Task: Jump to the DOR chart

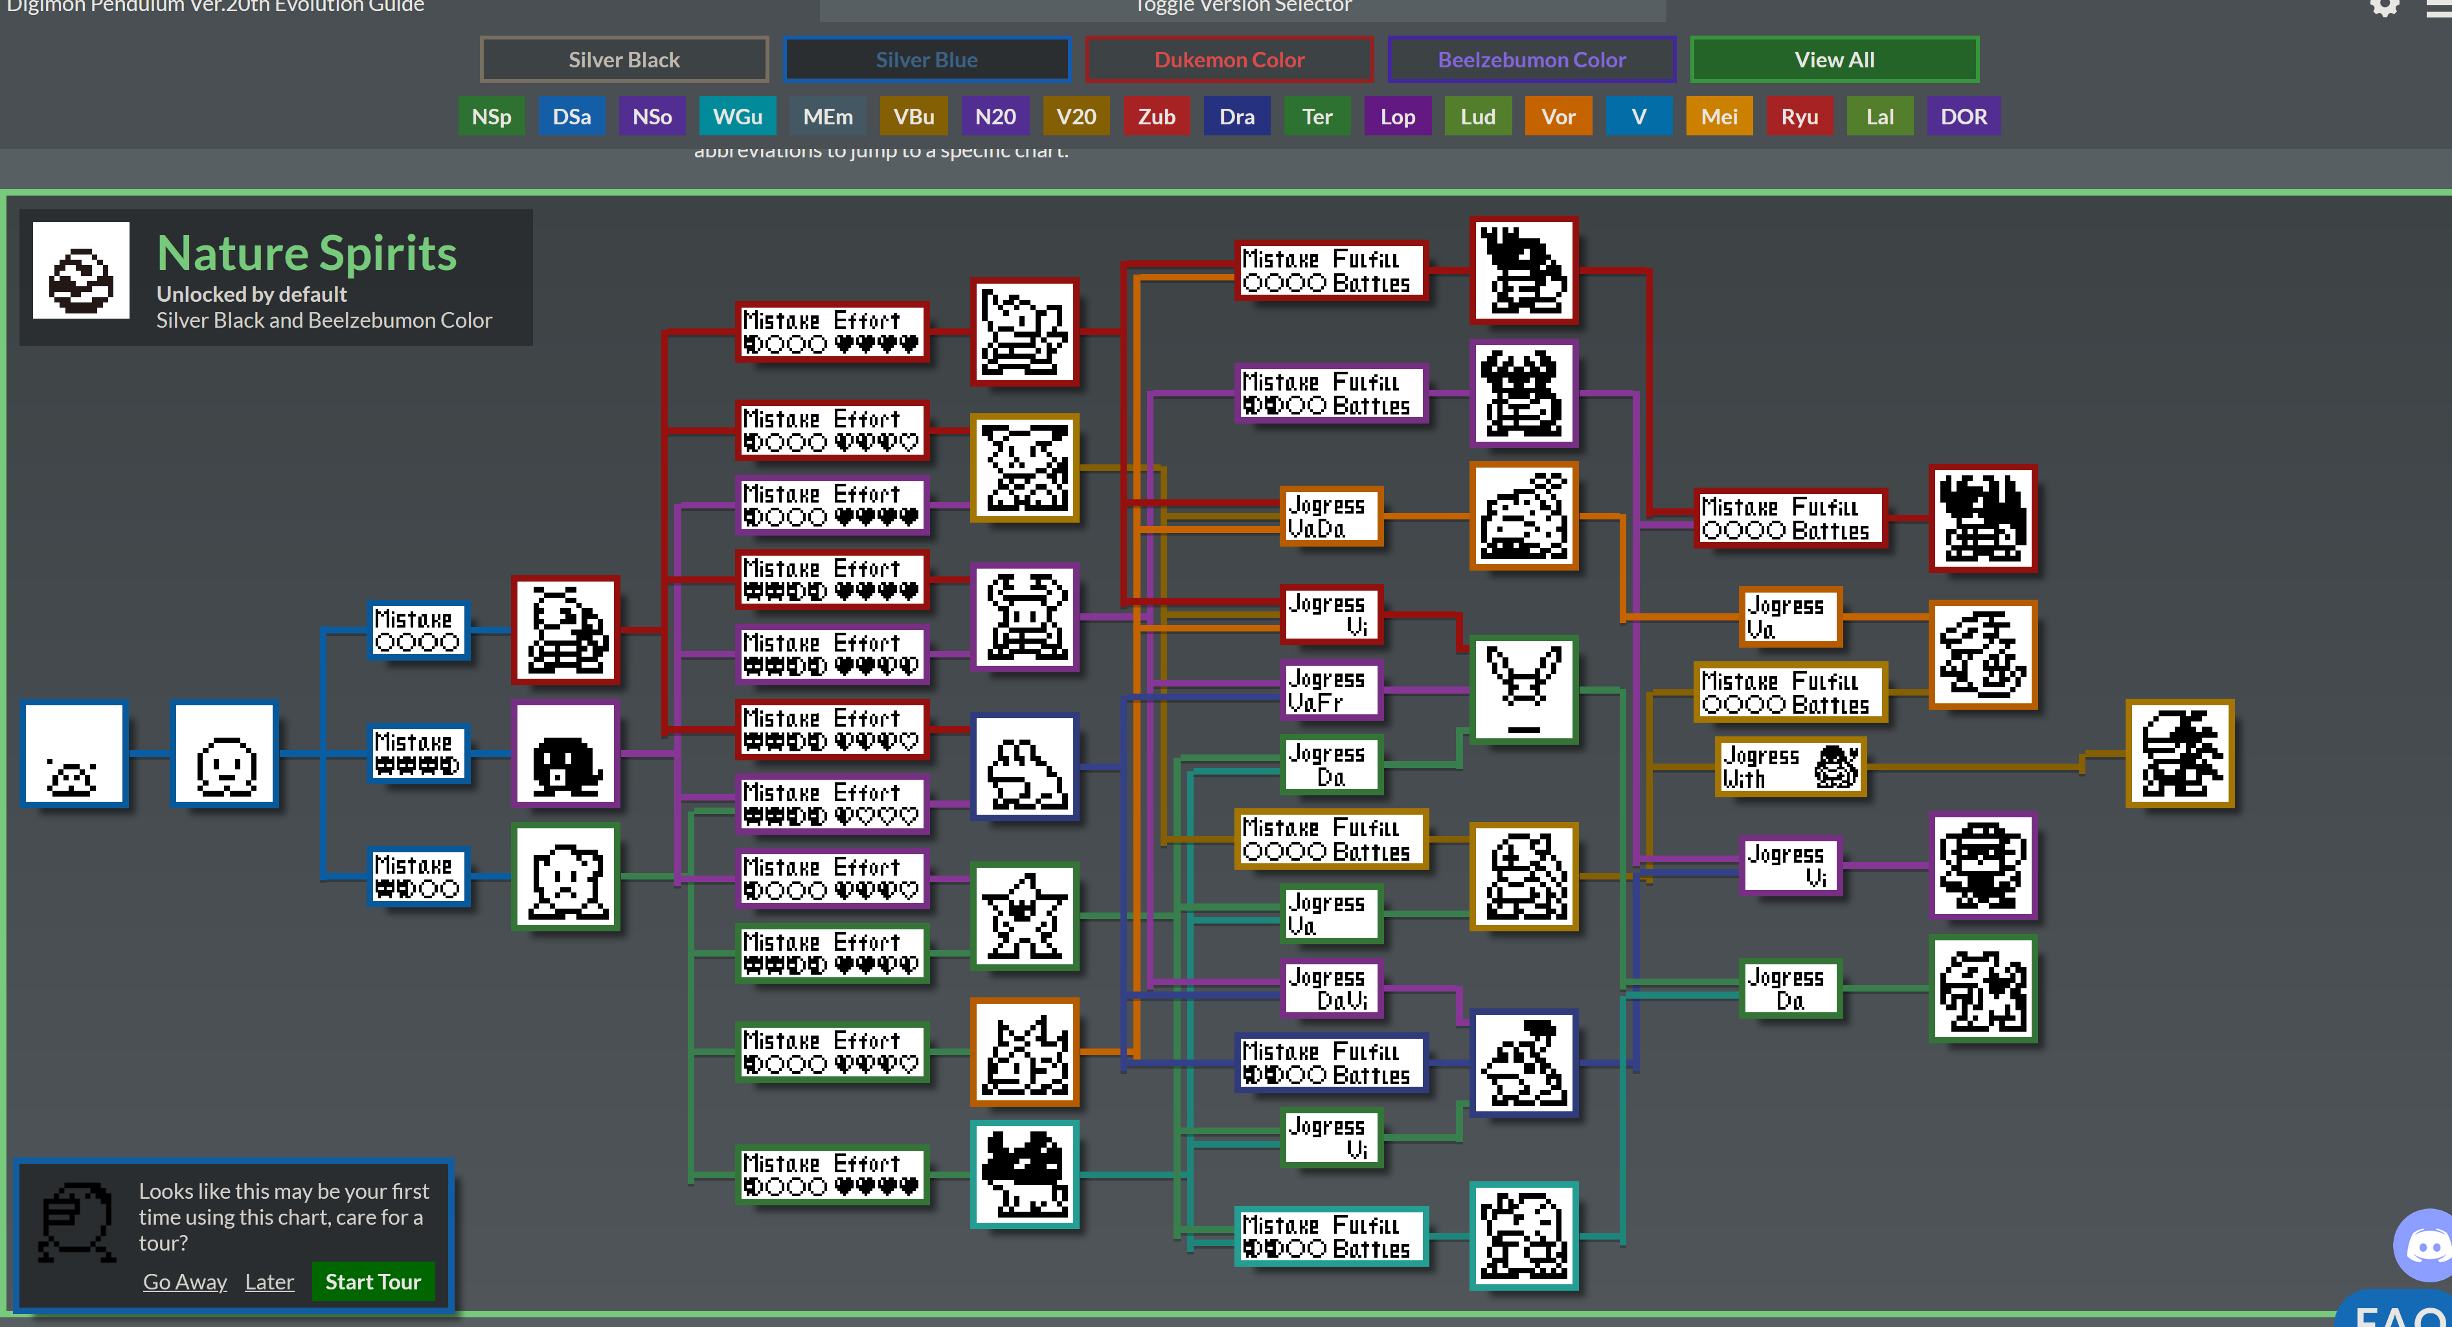Action: (x=1964, y=116)
